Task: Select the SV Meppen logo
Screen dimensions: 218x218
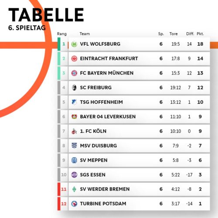Action: point(74,160)
